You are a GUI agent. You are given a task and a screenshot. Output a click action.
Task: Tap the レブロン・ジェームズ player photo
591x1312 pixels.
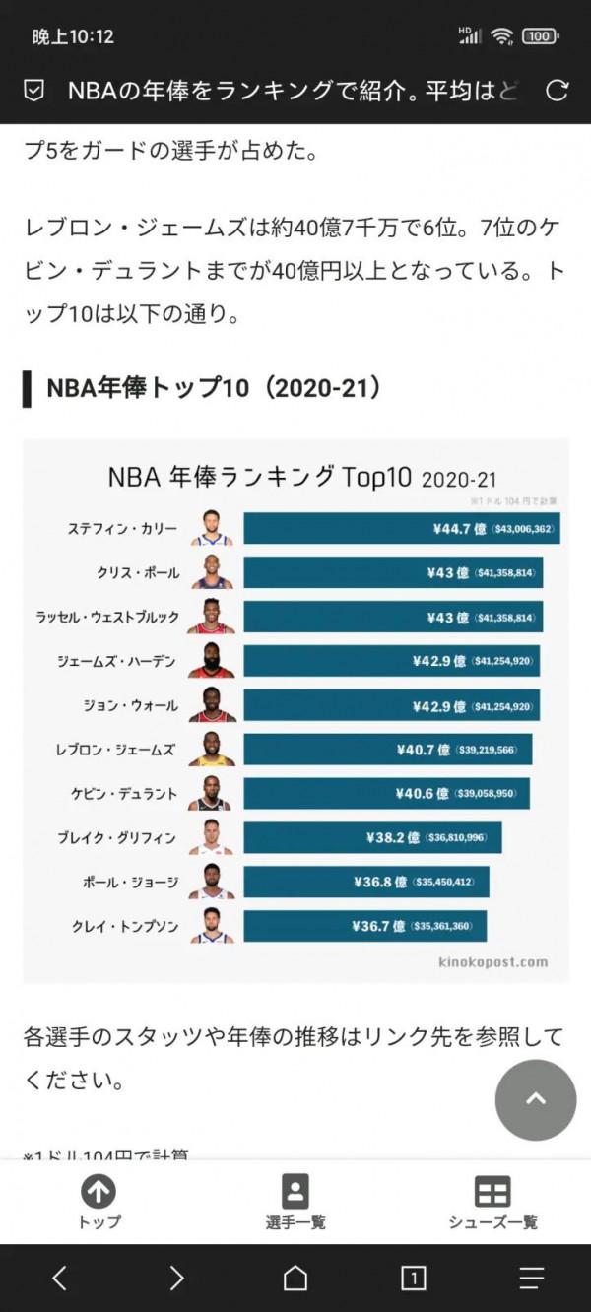212,750
